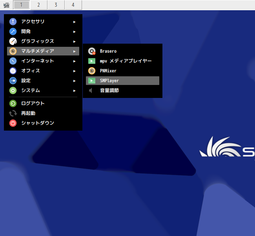Click the application menu launcher icon in panel
The image size is (255, 236).
pyautogui.click(x=7, y=5)
